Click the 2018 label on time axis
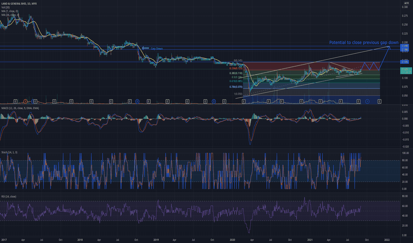This screenshot has width=413, height=243. 80,239
